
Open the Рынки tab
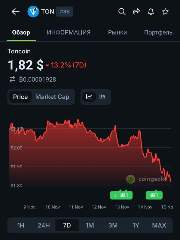point(117,32)
